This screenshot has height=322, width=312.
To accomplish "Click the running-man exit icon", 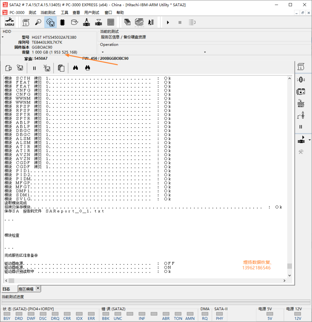I will click(x=151, y=22).
